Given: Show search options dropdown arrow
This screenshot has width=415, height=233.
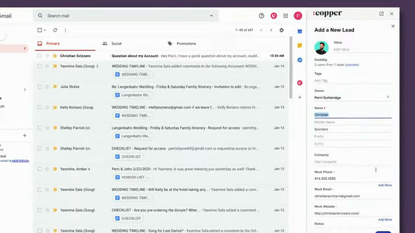Looking at the screenshot, I should pyautogui.click(x=211, y=16).
